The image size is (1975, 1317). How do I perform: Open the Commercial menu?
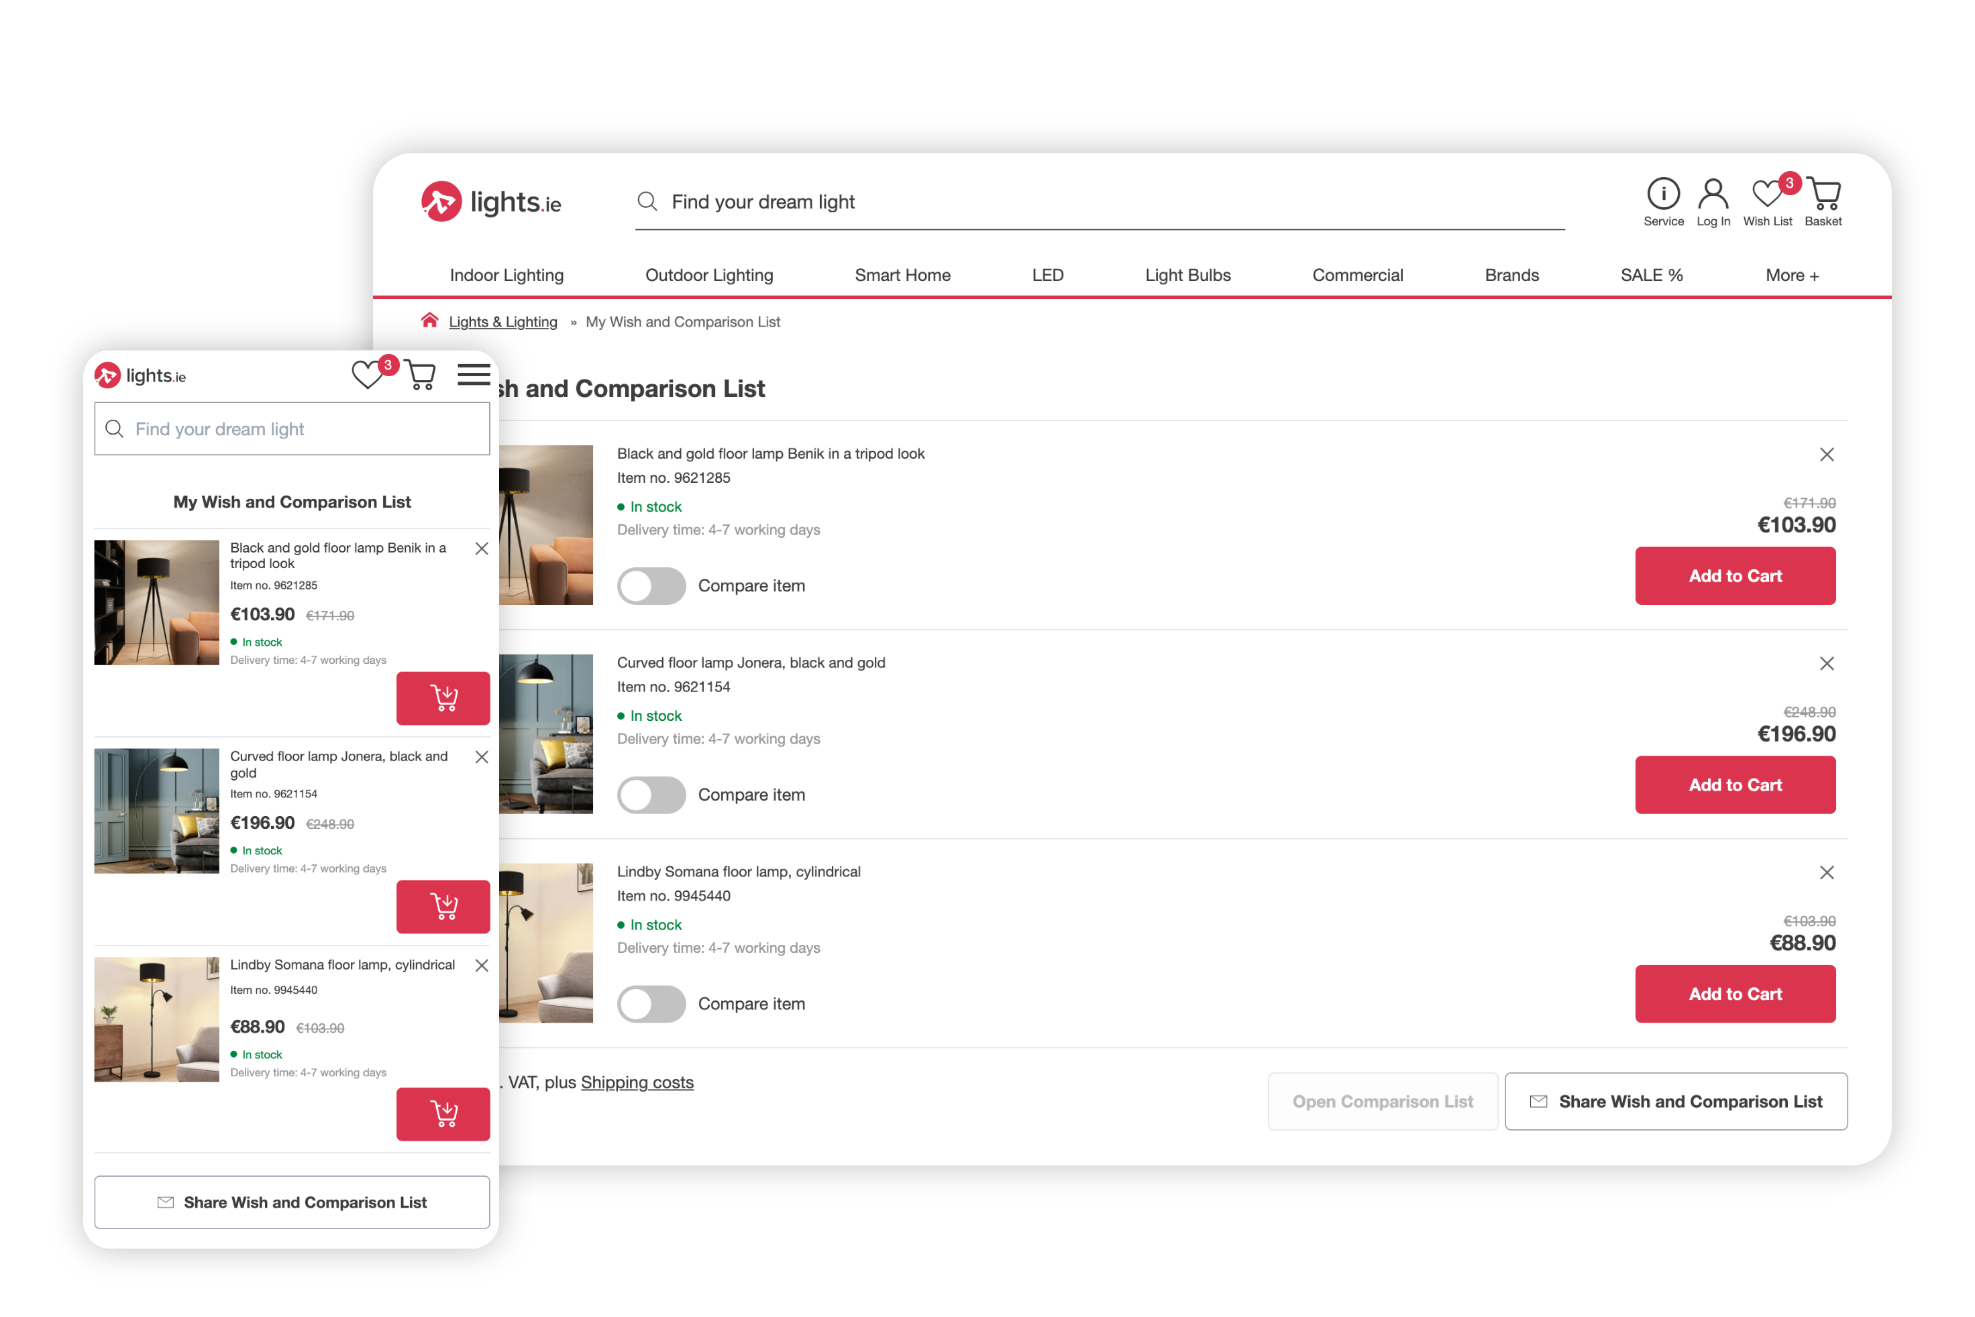pyautogui.click(x=1358, y=276)
